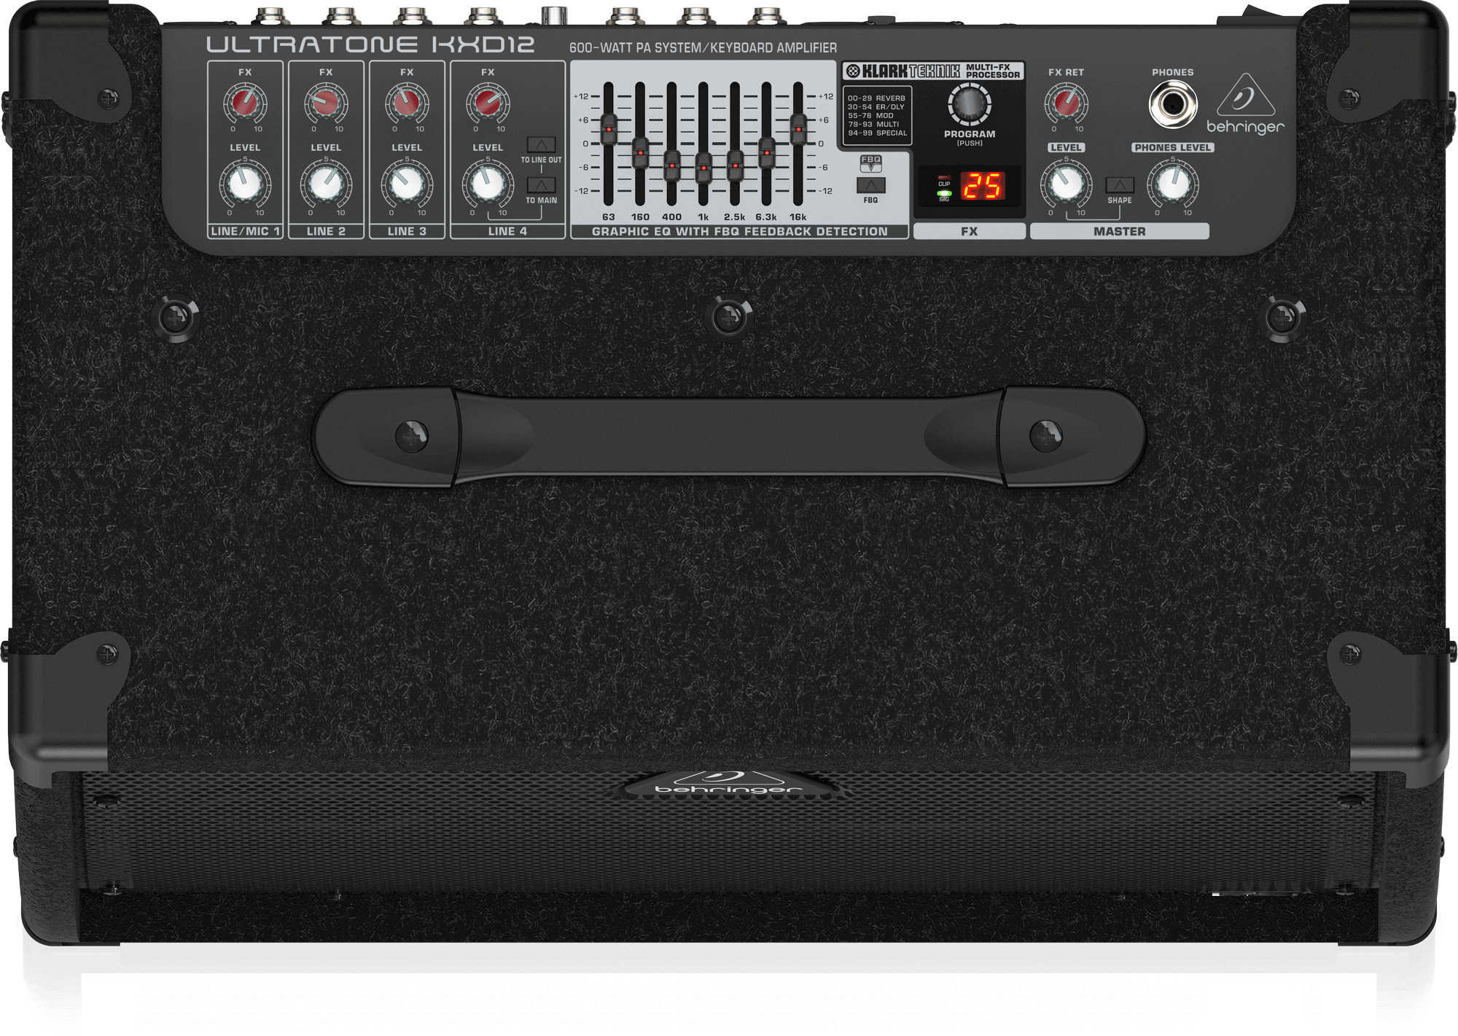Click the LINE 3 channel label
Screen dimensions: 1458x1036
coord(407,231)
